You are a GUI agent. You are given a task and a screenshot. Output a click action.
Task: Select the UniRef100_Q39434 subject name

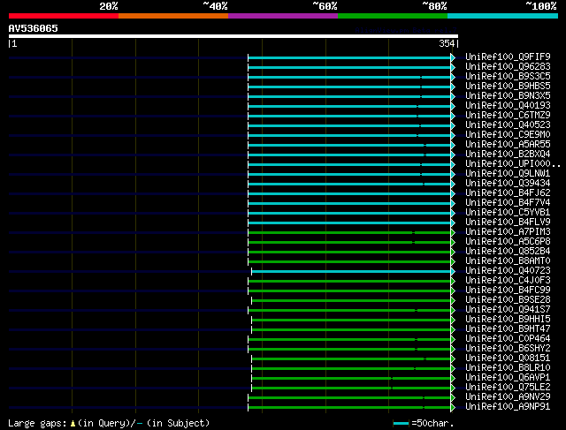[508, 184]
